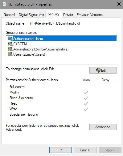
Task: Switch to the General tab
Action: (9, 15)
